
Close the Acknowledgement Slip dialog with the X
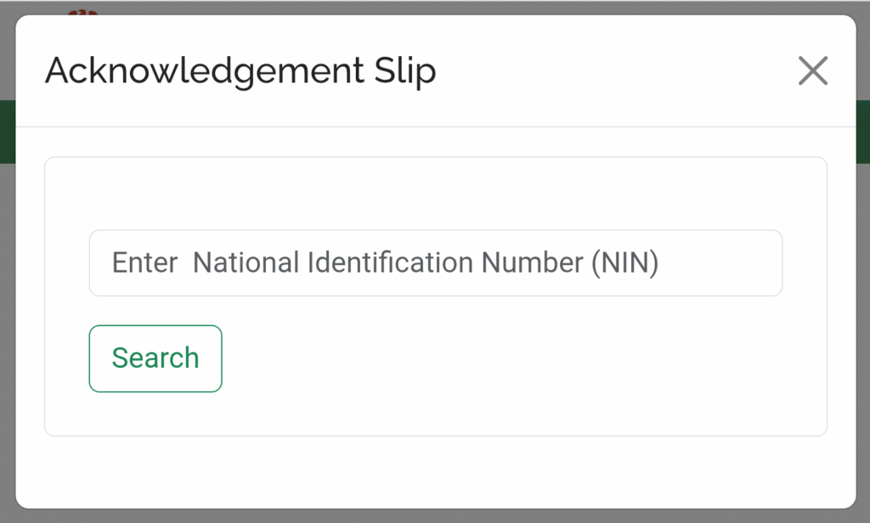point(813,71)
